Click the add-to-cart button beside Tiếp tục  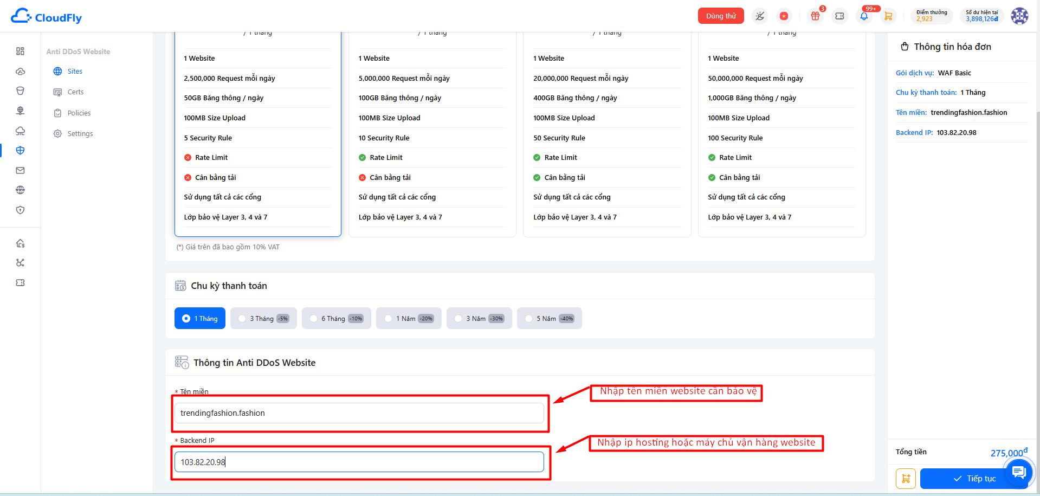point(906,479)
